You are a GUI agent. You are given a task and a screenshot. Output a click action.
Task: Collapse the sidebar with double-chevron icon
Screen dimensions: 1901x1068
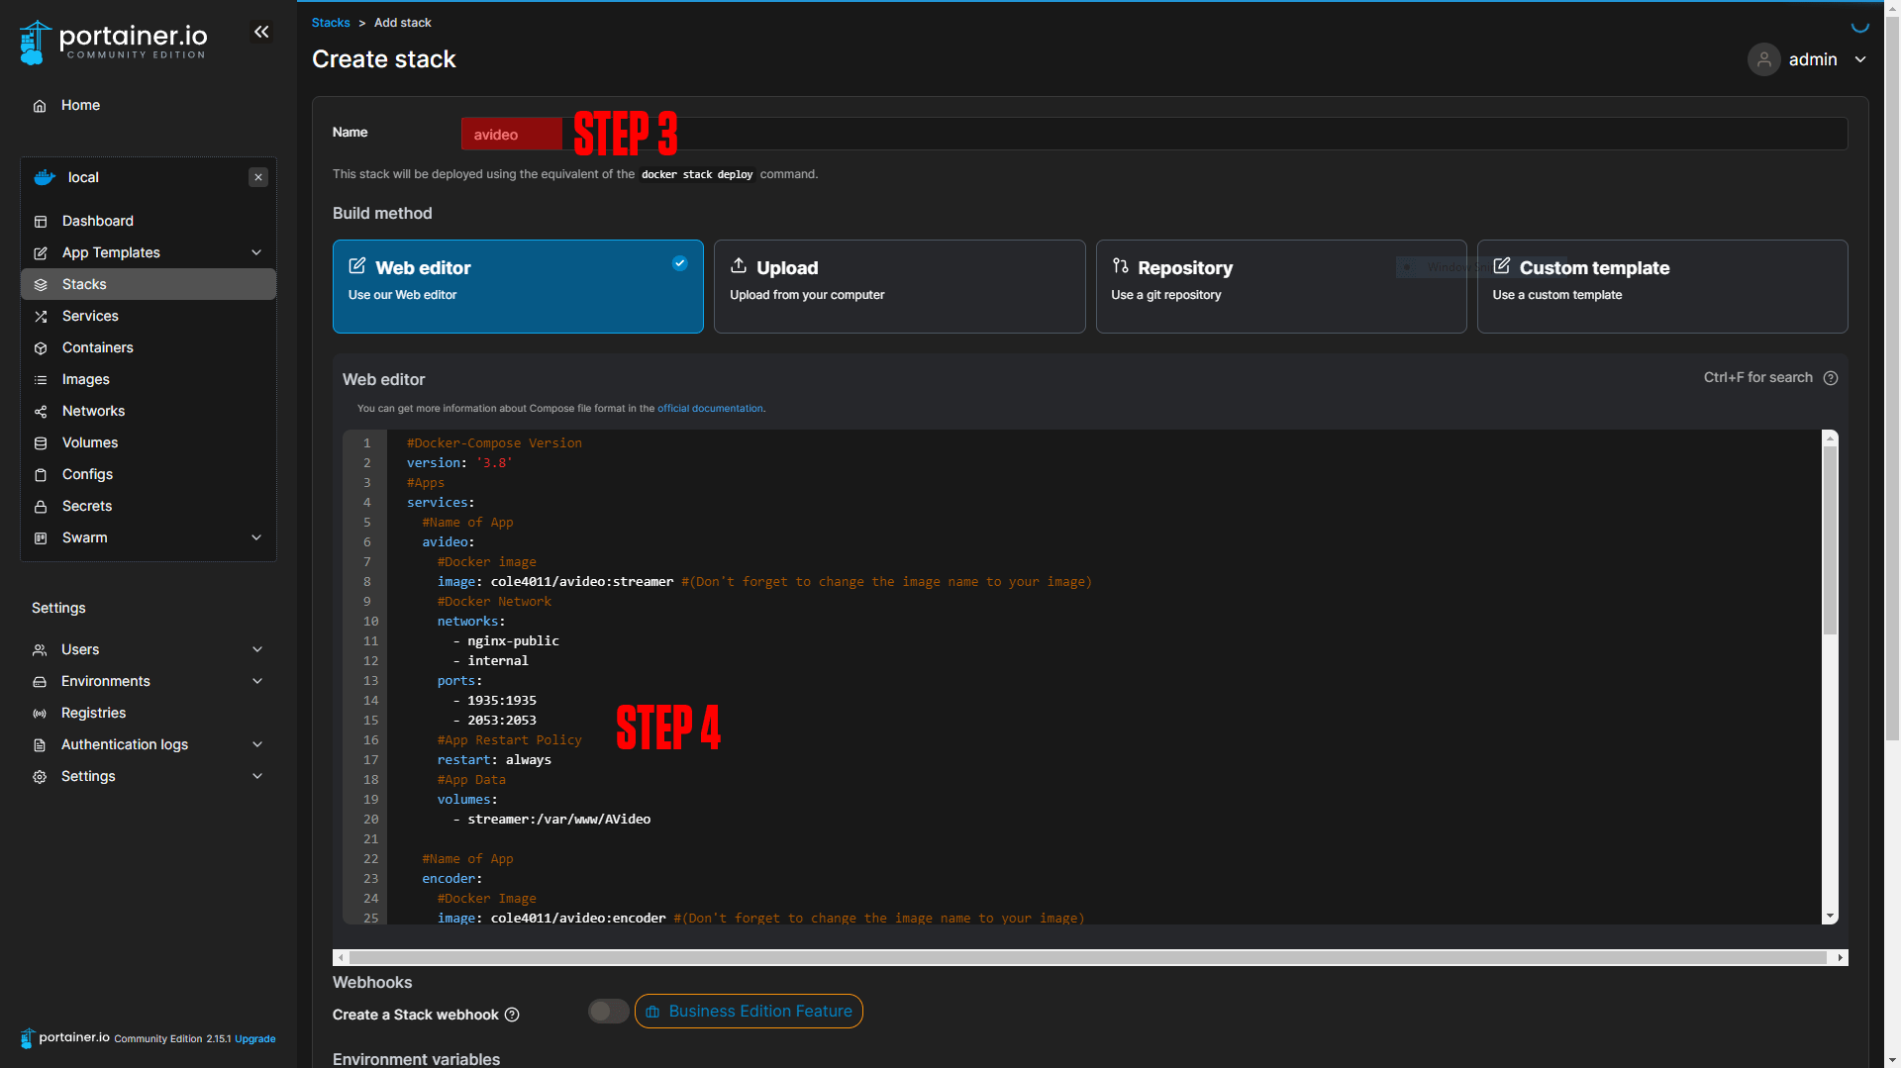pos(261,32)
